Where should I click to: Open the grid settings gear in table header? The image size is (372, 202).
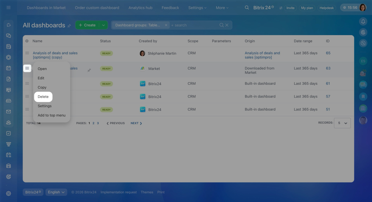click(27, 41)
